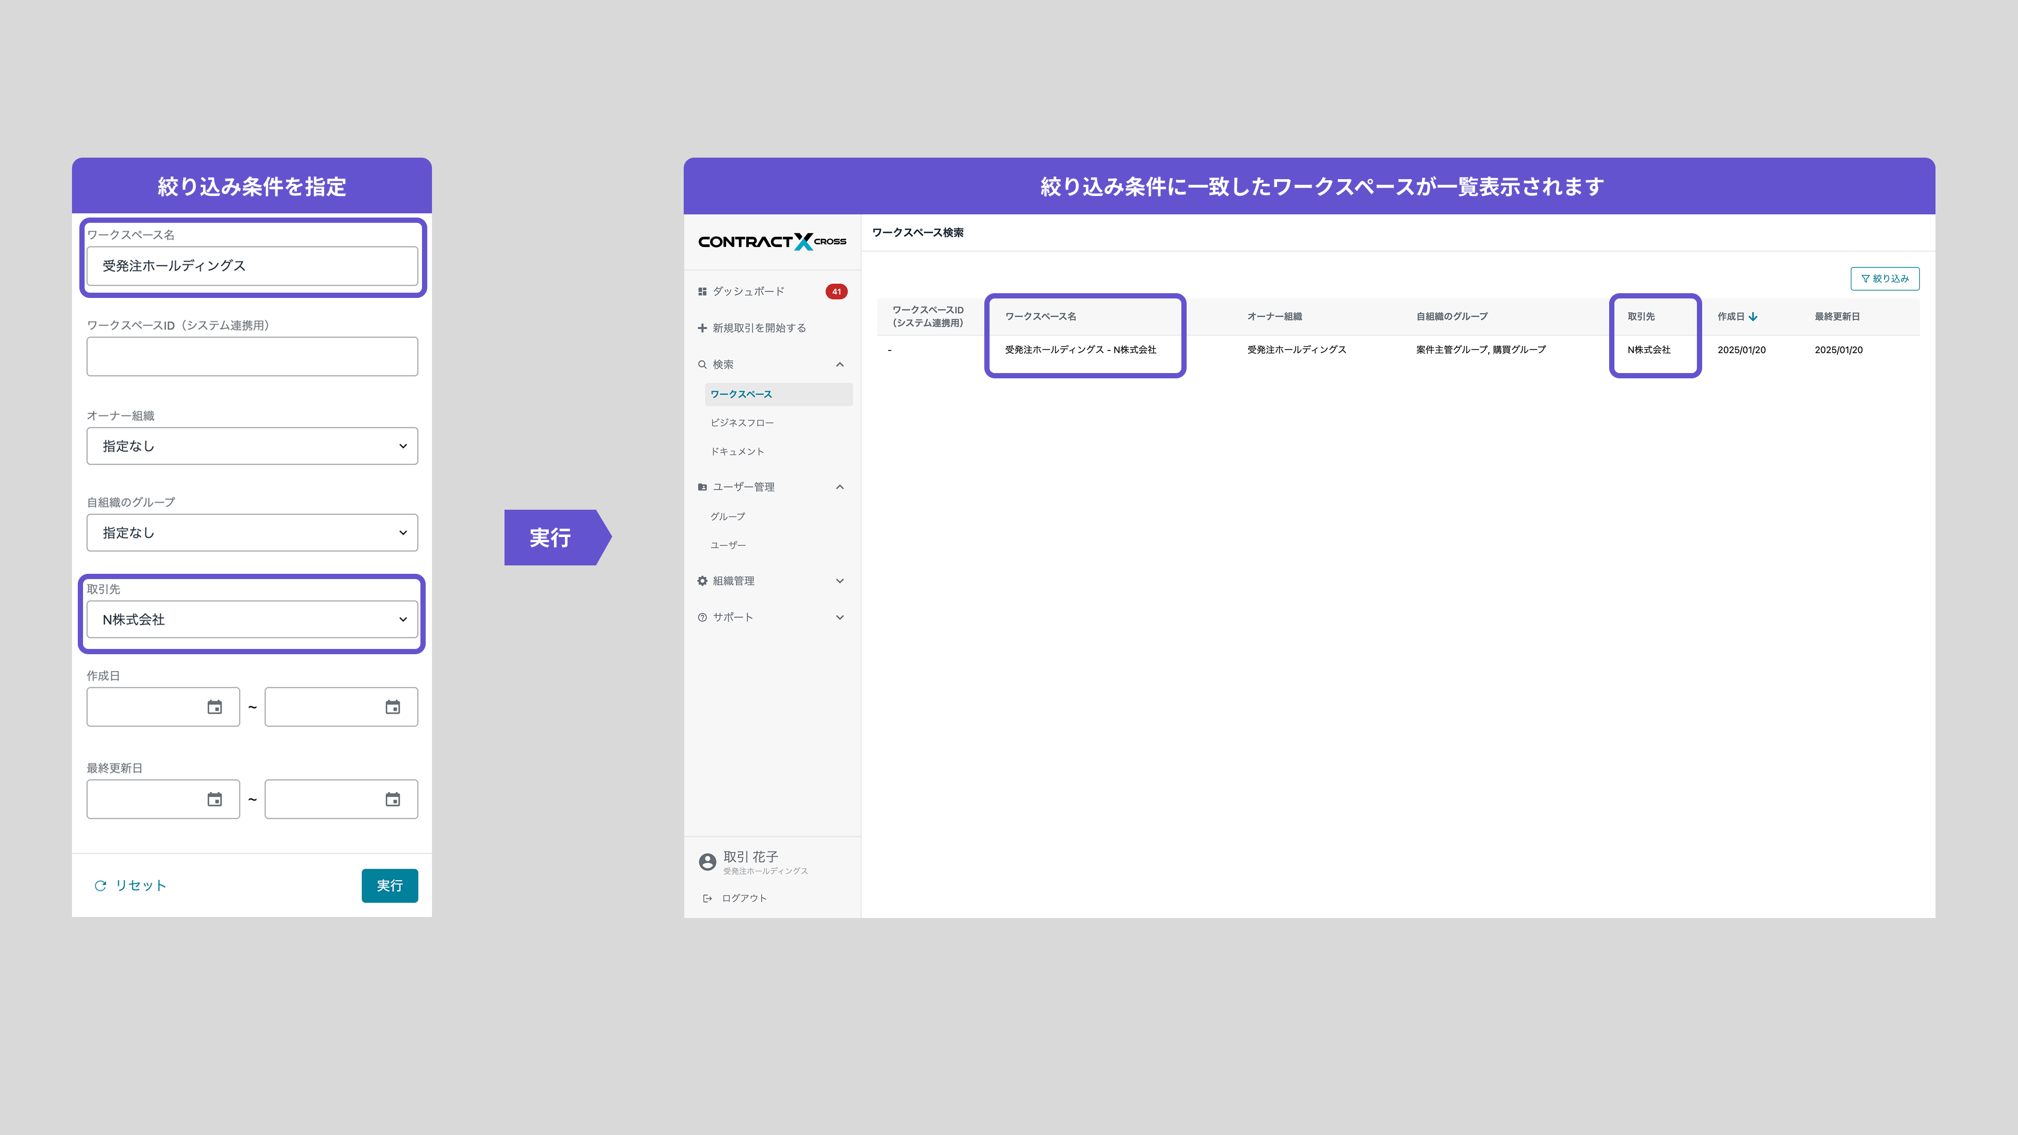Open the end-date calendar for 作成日
The width and height of the screenshot is (2018, 1135).
click(x=393, y=707)
